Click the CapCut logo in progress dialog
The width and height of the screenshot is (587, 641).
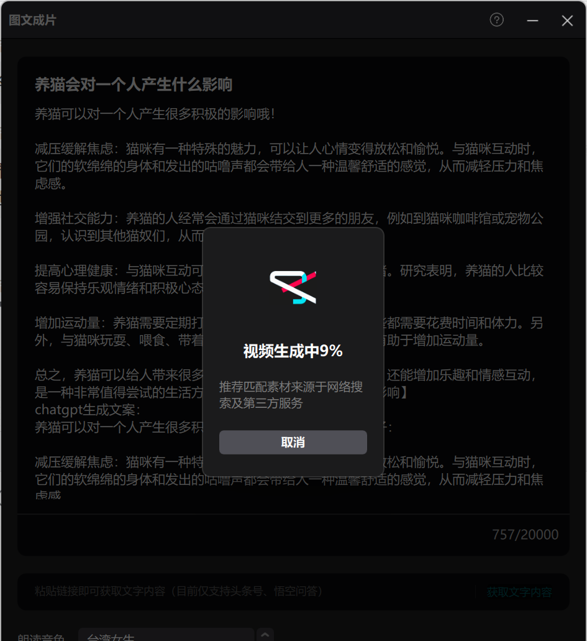(x=293, y=287)
